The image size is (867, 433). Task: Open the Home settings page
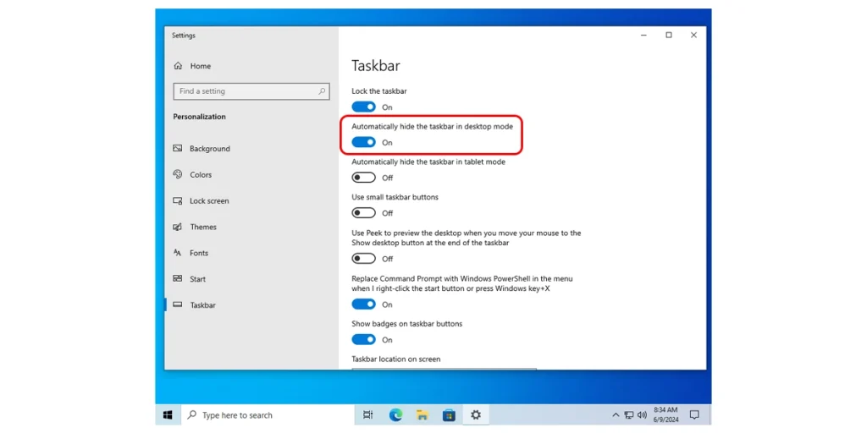(192, 66)
